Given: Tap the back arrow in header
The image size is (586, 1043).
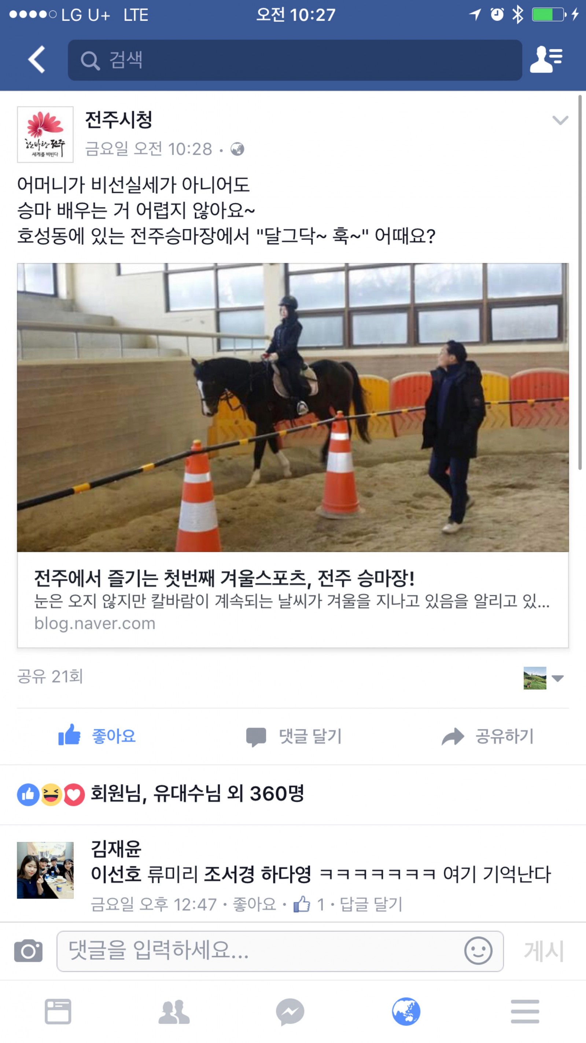Looking at the screenshot, I should point(36,59).
